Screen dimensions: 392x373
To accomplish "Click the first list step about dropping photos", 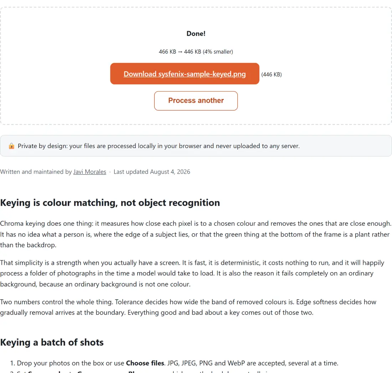I will pyautogui.click(x=174, y=363).
